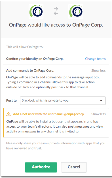This screenshot has height=178, width=112.
Task: Click the two-way exchange arrows between logos
Action: pyautogui.click(x=56, y=11)
